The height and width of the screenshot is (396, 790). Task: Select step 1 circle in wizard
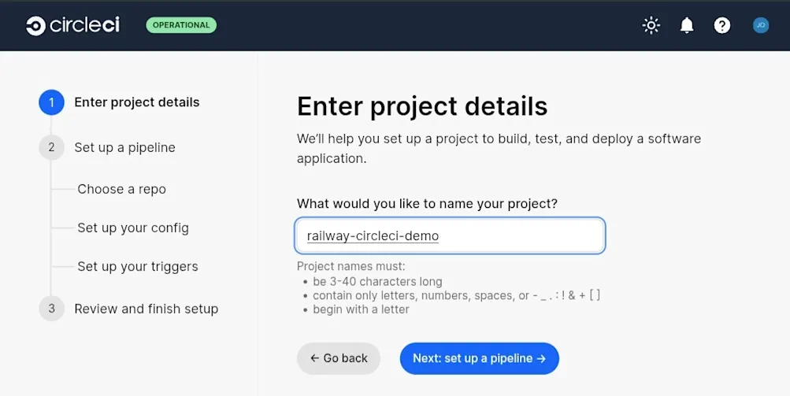coord(51,102)
